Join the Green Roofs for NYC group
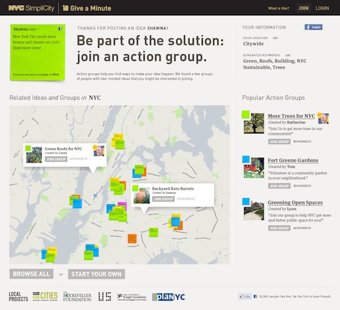Viewport: 340px width, 310px height. (56, 159)
